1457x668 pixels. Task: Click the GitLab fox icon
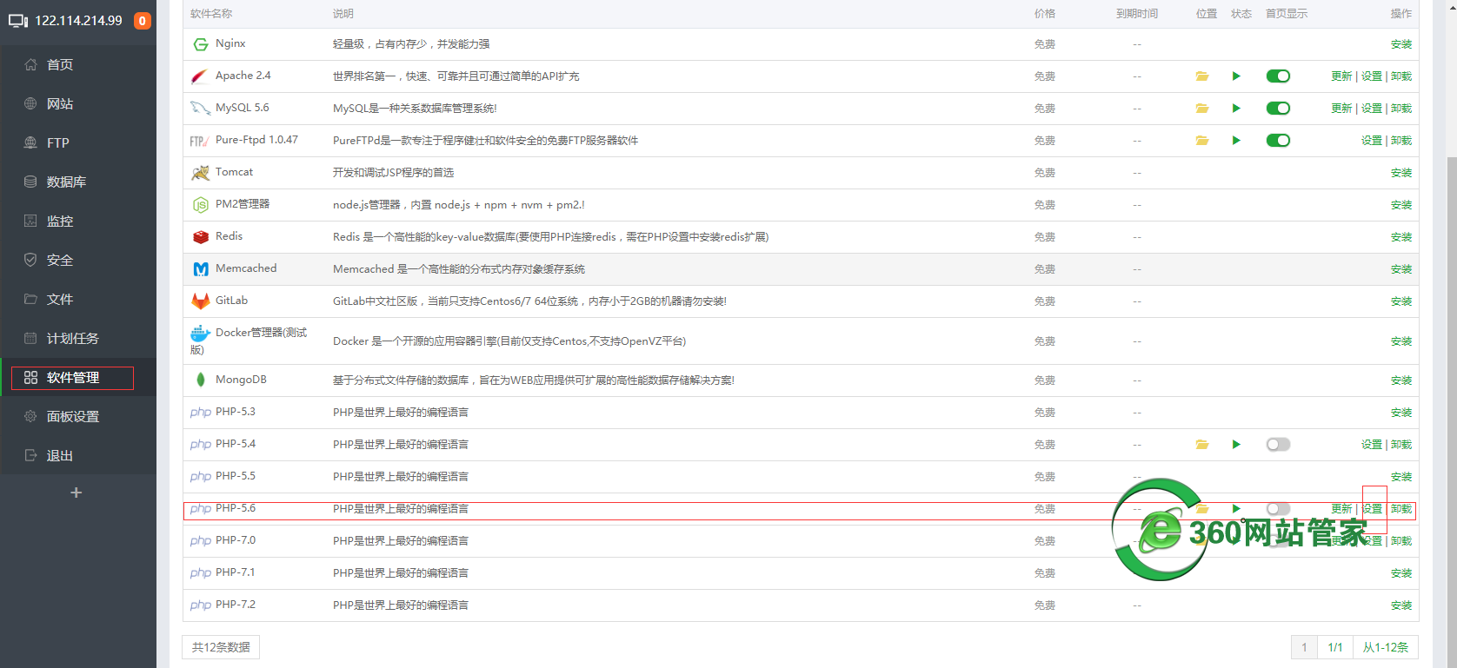click(x=201, y=301)
